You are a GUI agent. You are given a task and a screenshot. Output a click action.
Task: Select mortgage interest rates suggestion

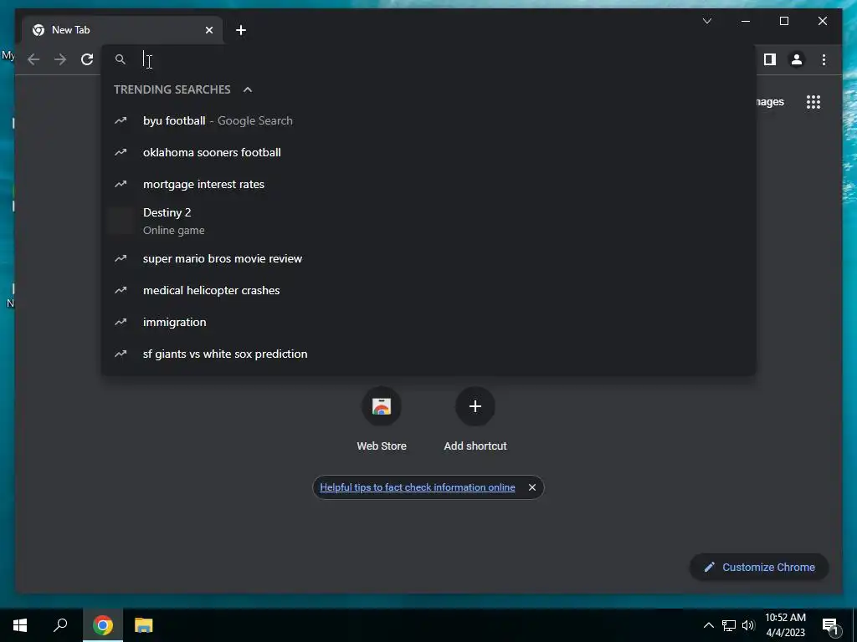[x=428, y=184]
